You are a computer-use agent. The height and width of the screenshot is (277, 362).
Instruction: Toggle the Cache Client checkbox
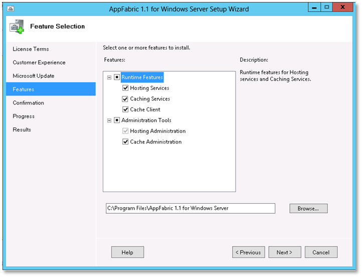click(x=126, y=109)
